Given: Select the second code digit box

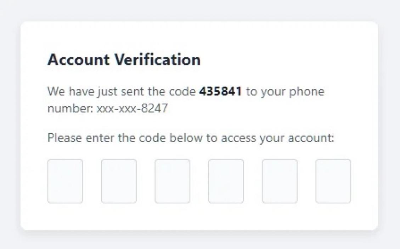Looking at the screenshot, I should tap(119, 181).
